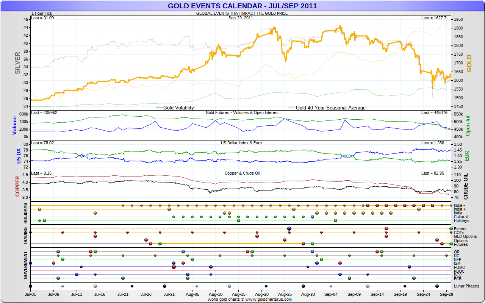Viewport: 485px width, 303px height.
Task: Click the 'US Dollar Index & Euro' heading
Action: 241,143
